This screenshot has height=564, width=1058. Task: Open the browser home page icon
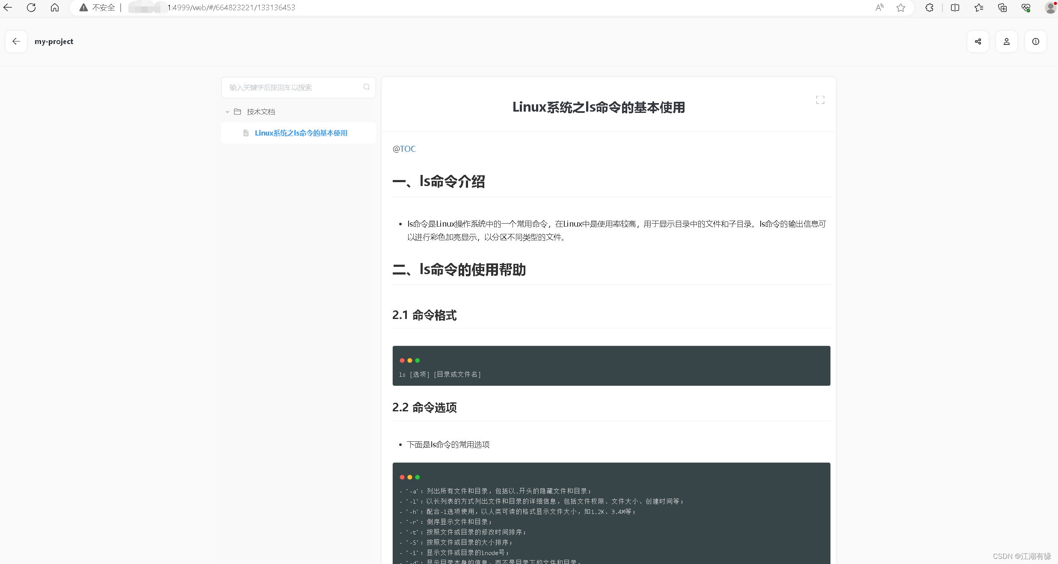(55, 7)
